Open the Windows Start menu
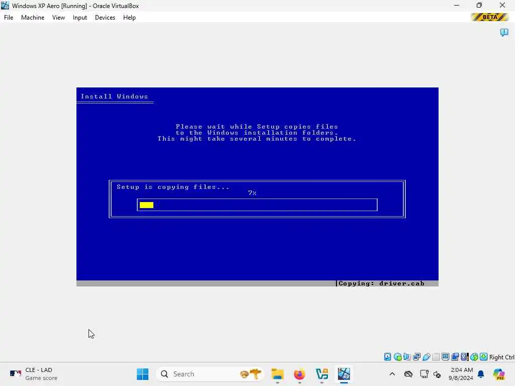 (142, 374)
